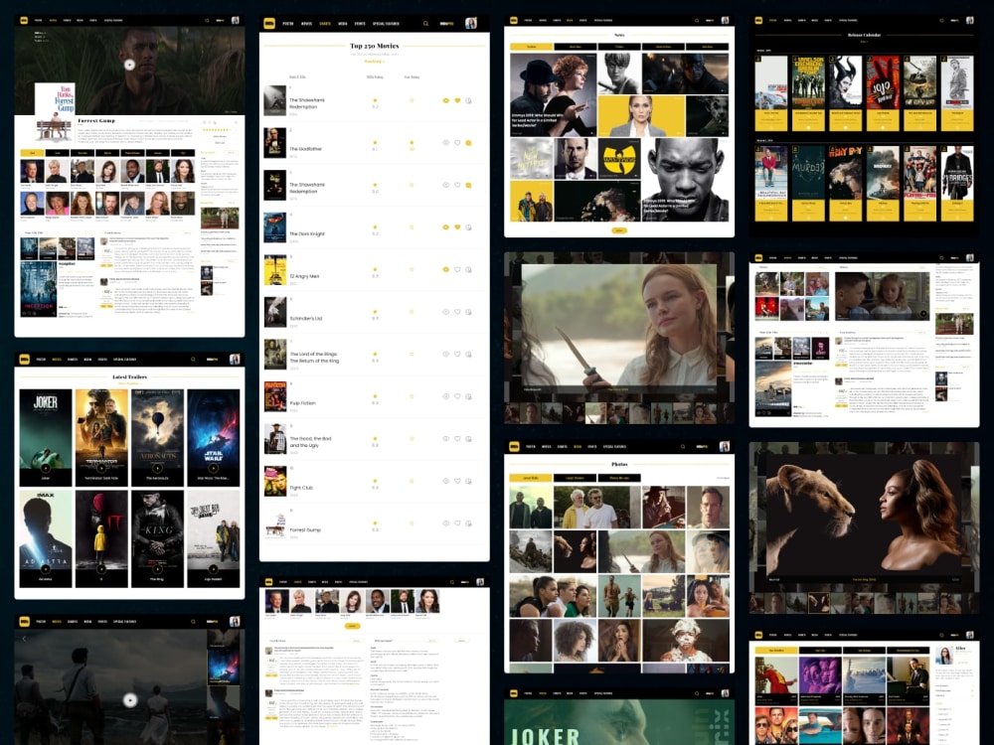This screenshot has width=994, height=745.
Task: Click search icon on Latest Trailers page
Action: point(194,360)
